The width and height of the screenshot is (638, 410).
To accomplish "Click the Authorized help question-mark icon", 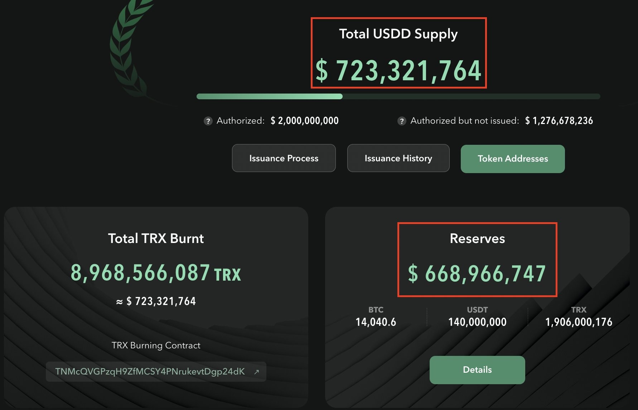I will coord(208,121).
